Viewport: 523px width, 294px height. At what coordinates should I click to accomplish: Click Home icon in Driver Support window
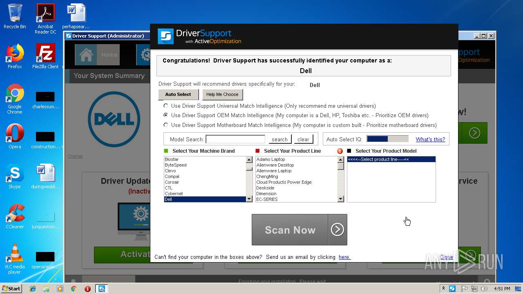coord(86,55)
